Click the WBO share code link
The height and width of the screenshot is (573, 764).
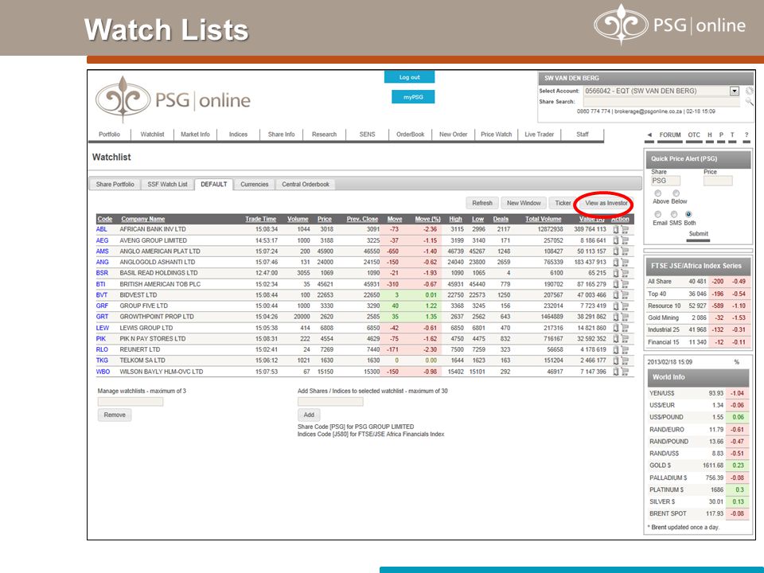click(x=103, y=372)
